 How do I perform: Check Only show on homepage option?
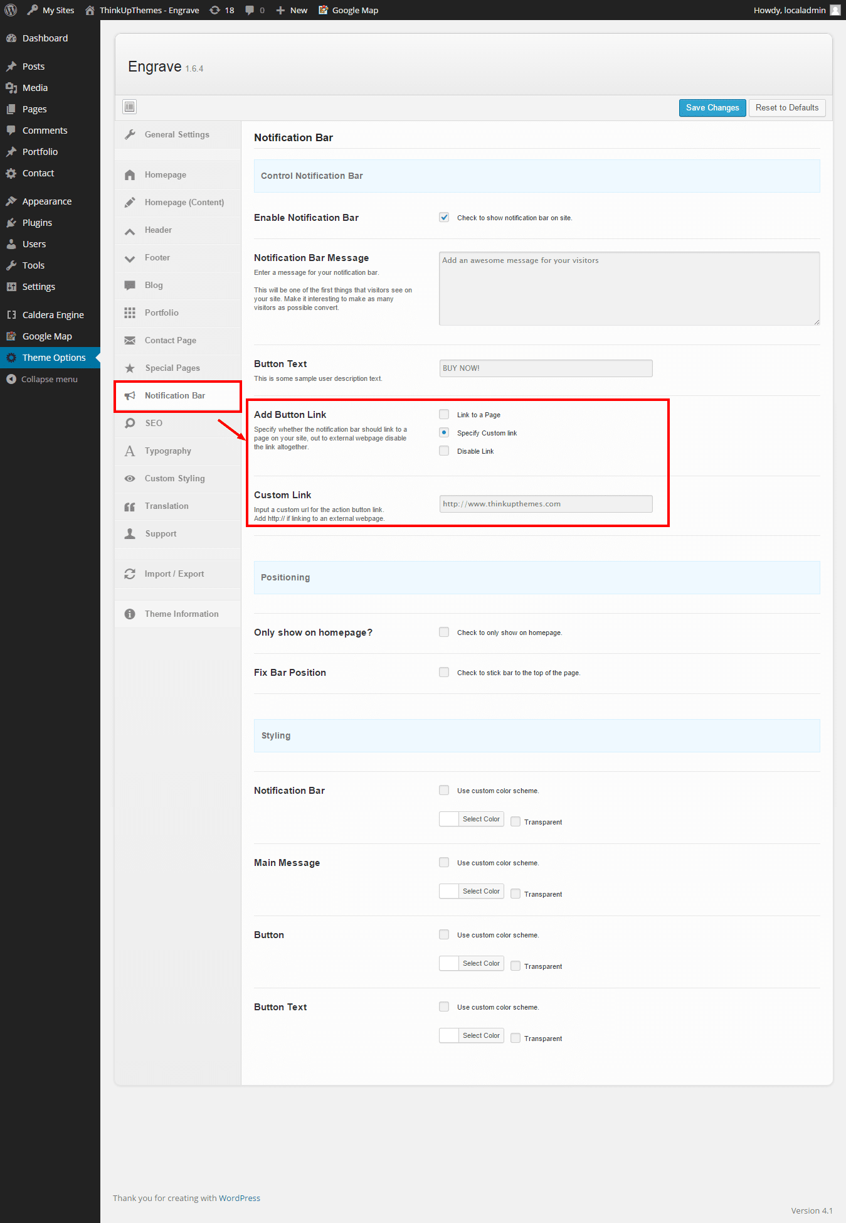[x=444, y=633]
